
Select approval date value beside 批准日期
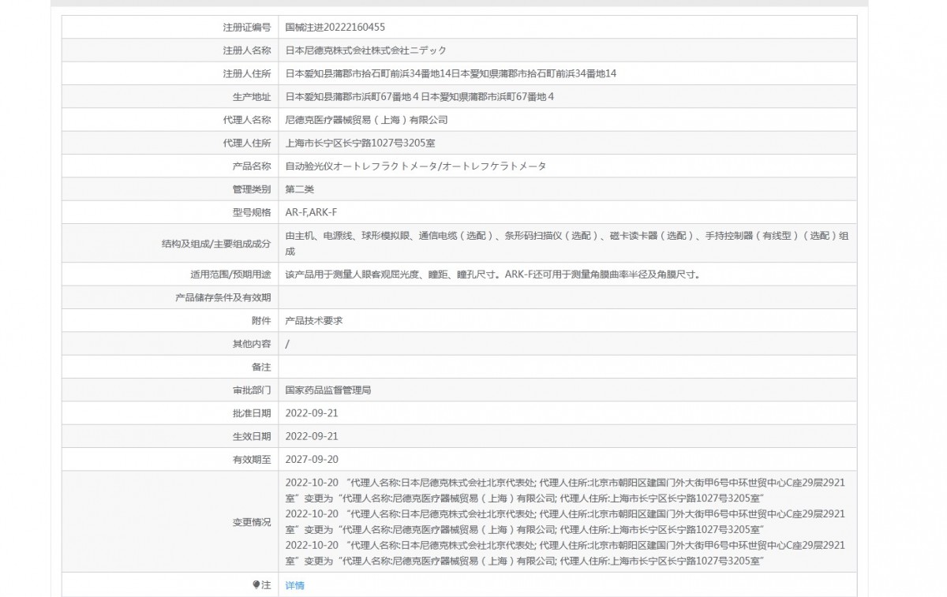coord(312,413)
